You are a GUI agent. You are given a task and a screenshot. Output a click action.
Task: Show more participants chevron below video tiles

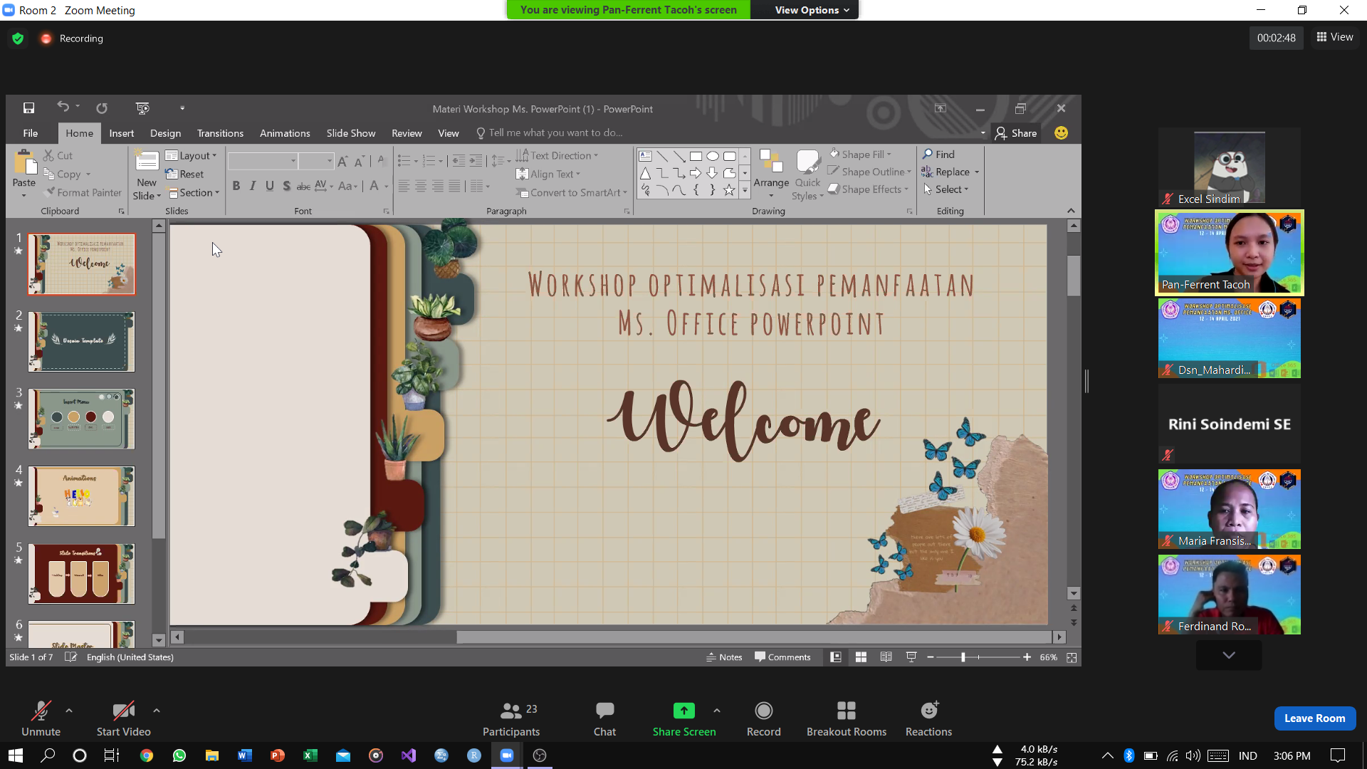[x=1229, y=655]
